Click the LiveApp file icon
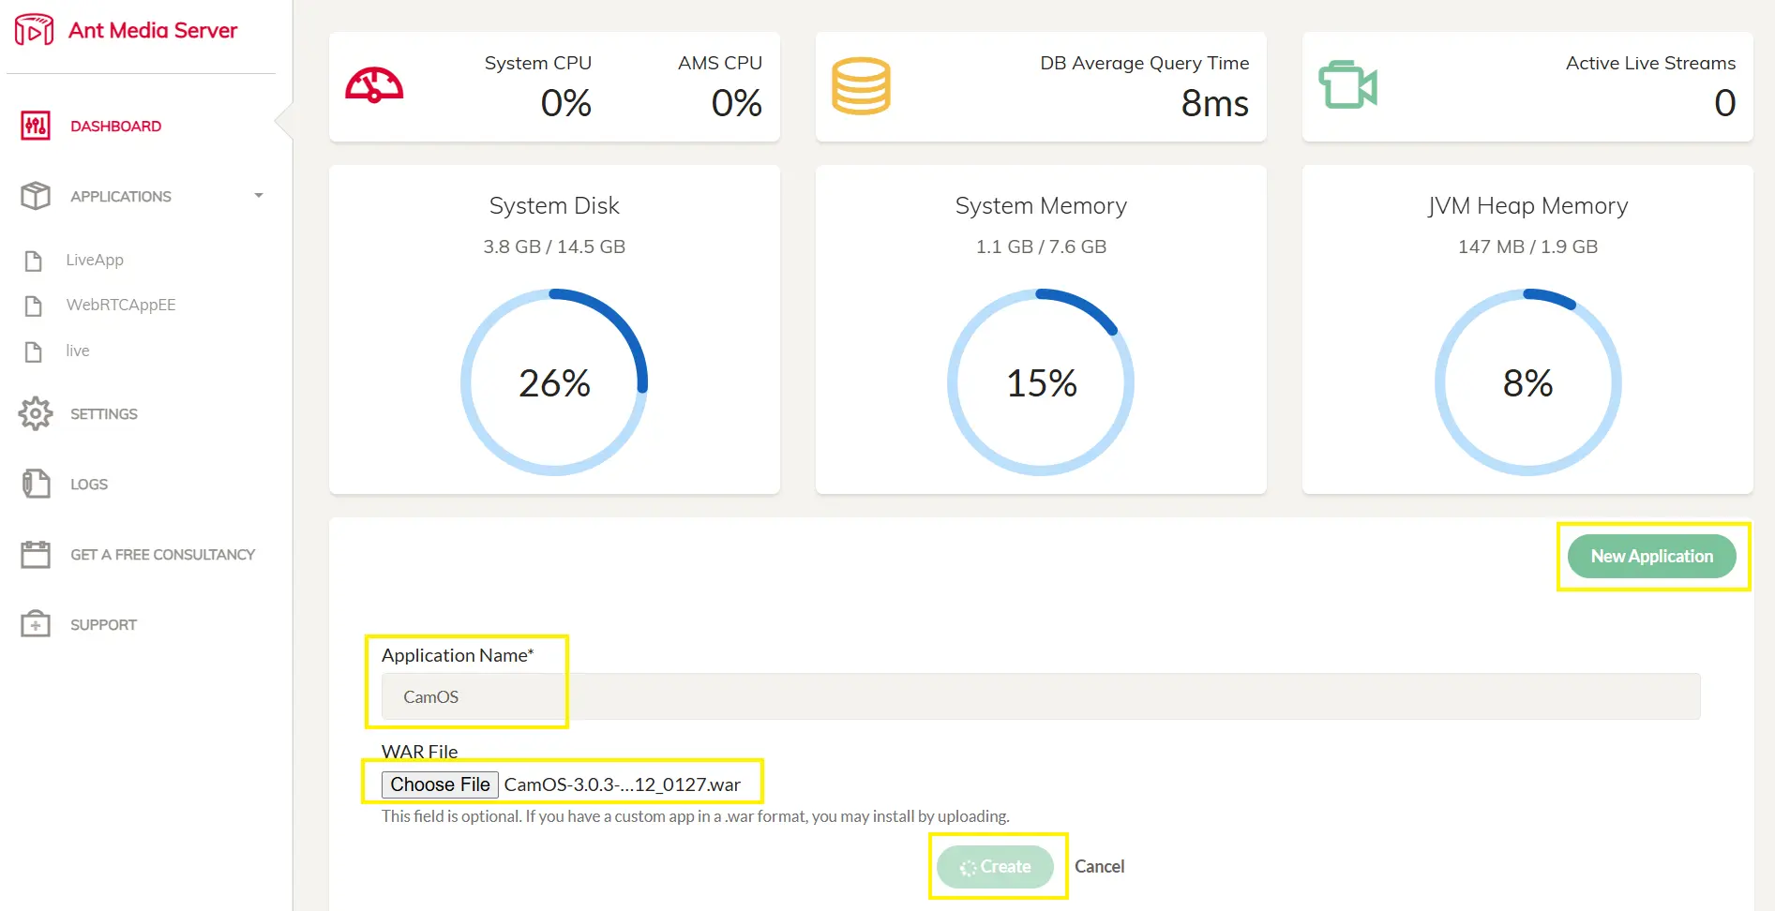 (34, 261)
